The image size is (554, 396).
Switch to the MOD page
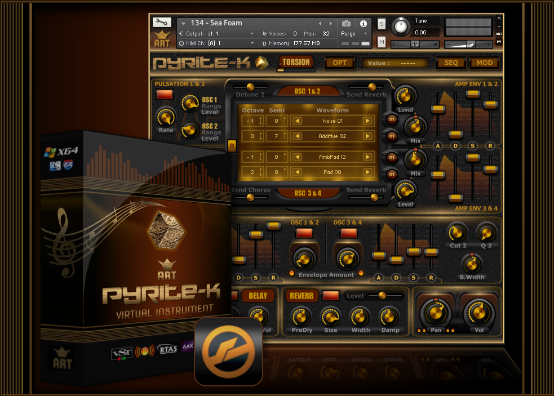[484, 63]
